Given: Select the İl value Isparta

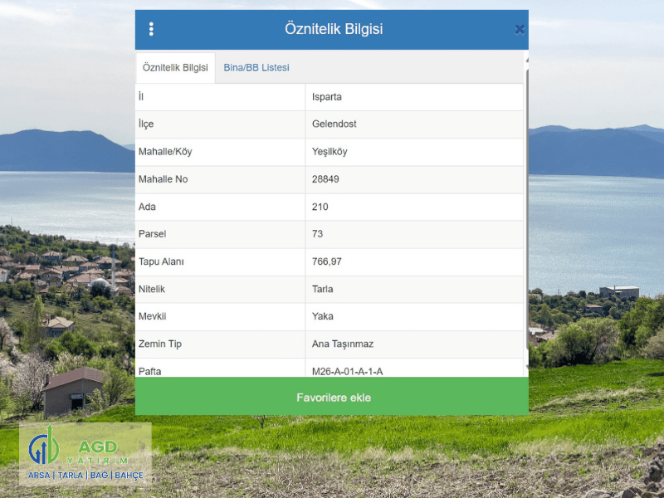Looking at the screenshot, I should [327, 97].
